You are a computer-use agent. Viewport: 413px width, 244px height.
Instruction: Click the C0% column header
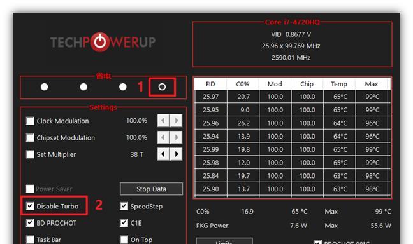(x=243, y=84)
